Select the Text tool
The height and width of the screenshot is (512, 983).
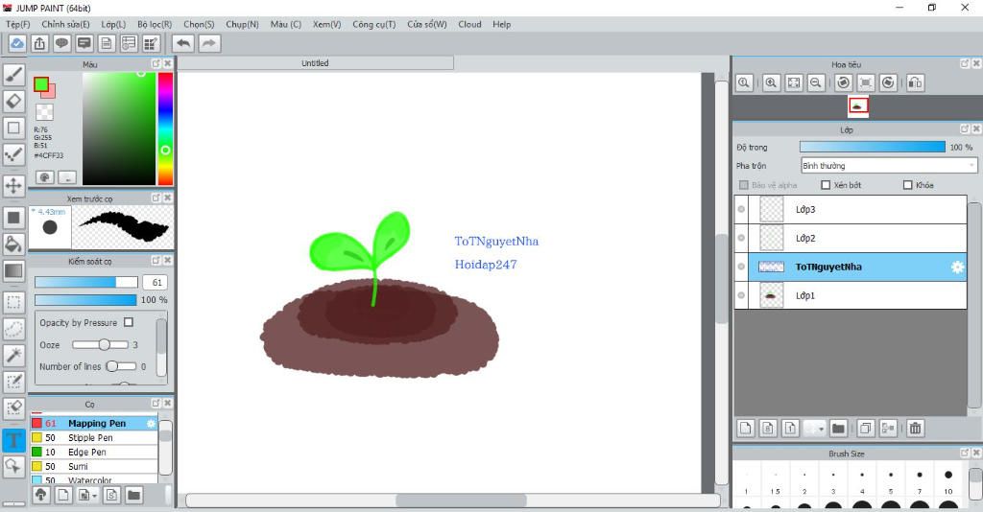[13, 439]
